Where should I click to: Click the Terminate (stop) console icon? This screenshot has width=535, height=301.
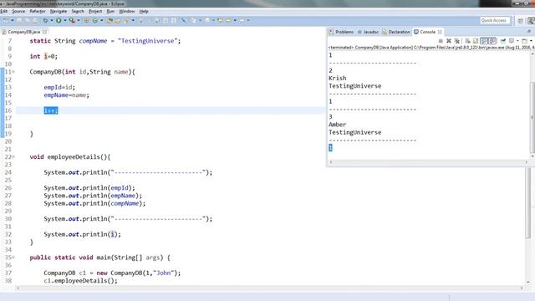pos(441,41)
